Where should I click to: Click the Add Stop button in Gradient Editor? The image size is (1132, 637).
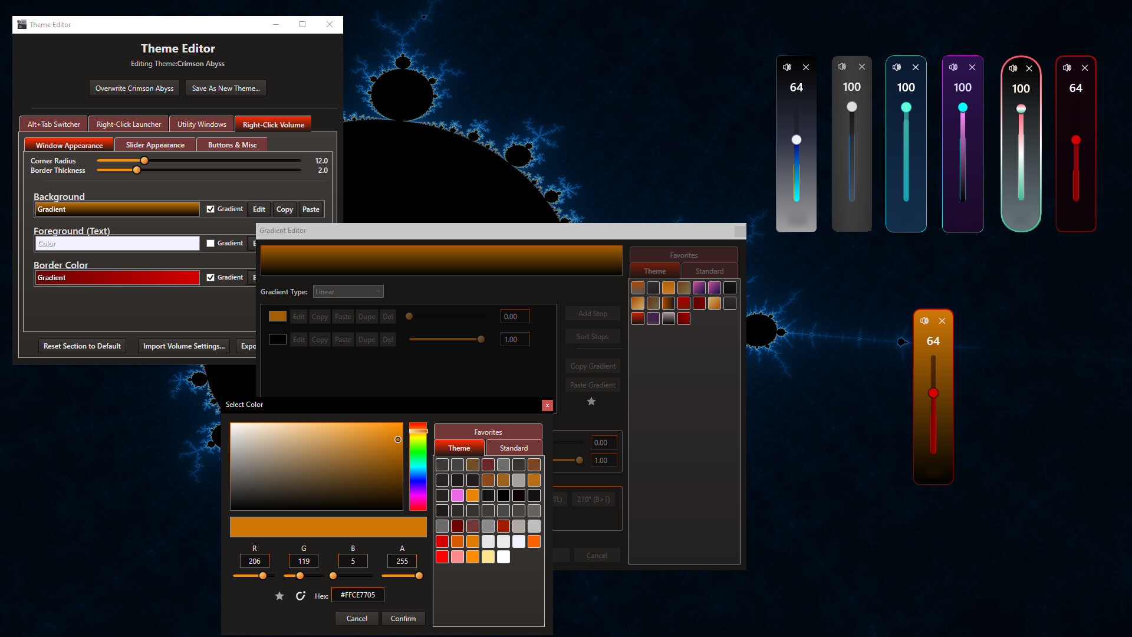coord(593,313)
